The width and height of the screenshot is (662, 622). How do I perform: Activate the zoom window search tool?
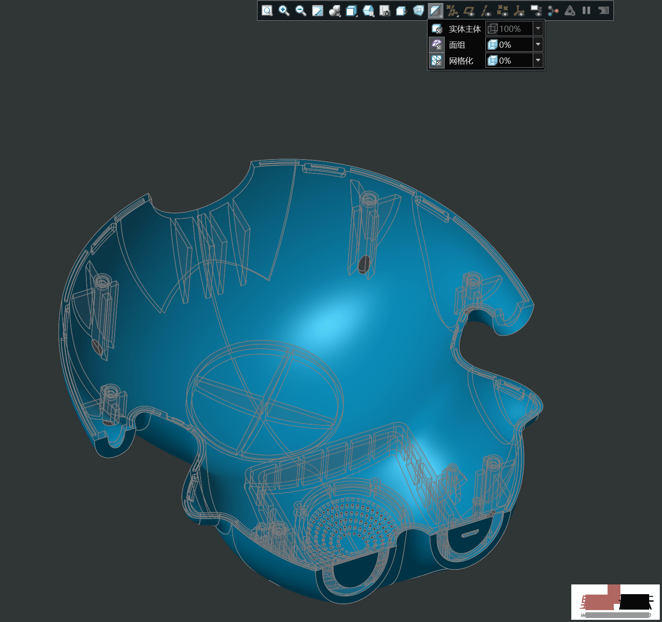[266, 11]
